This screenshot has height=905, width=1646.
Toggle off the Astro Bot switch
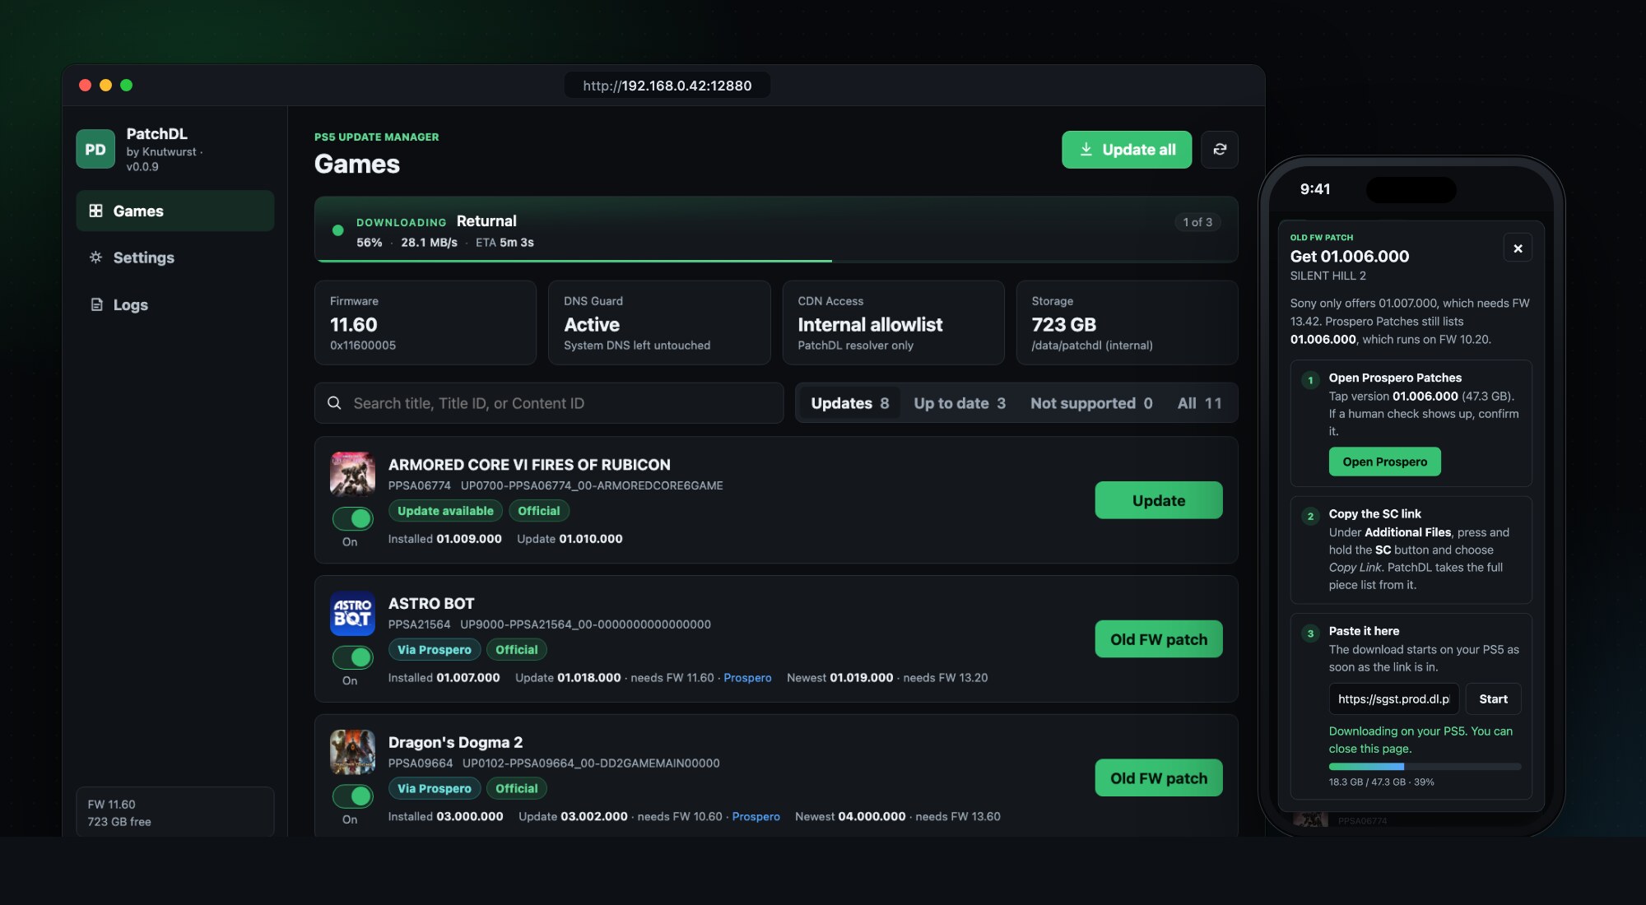352,657
